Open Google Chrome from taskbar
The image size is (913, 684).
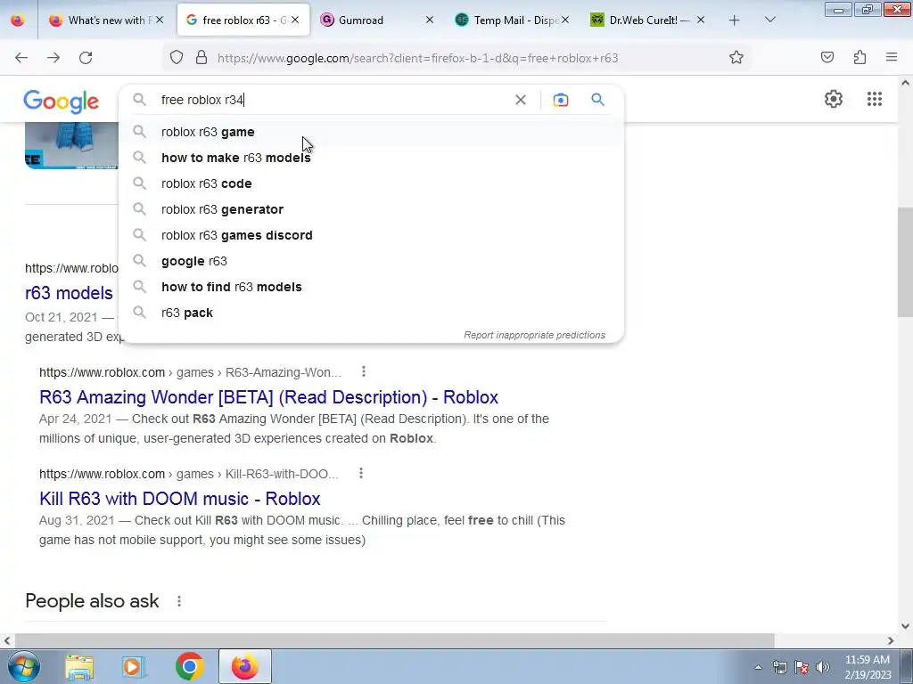click(x=189, y=667)
